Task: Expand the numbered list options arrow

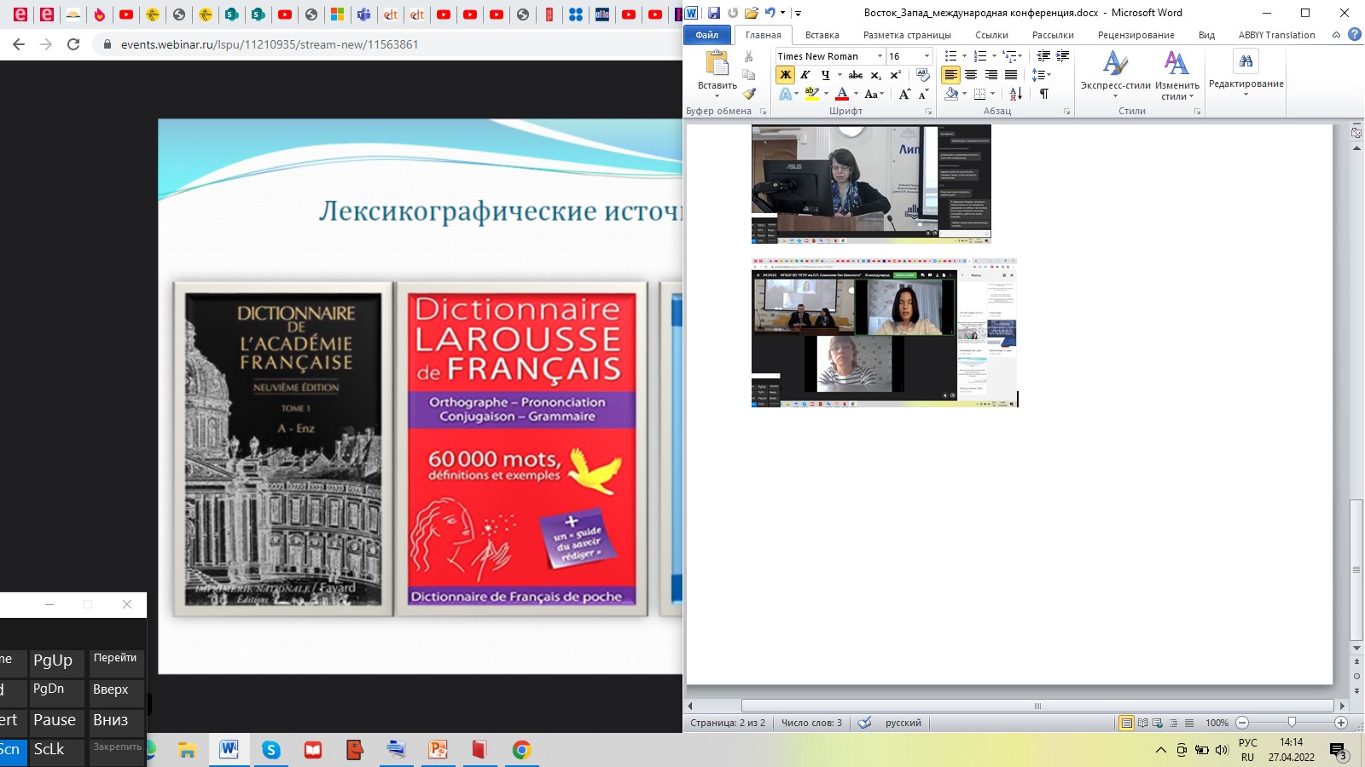Action: 994,56
